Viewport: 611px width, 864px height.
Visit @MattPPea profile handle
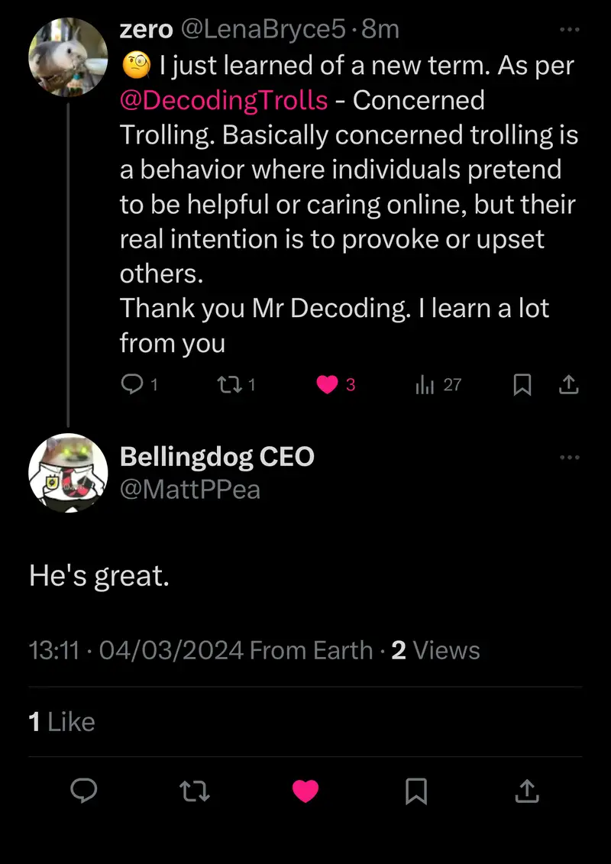pyautogui.click(x=190, y=490)
